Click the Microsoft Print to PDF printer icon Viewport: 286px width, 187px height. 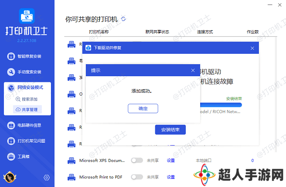point(71,177)
